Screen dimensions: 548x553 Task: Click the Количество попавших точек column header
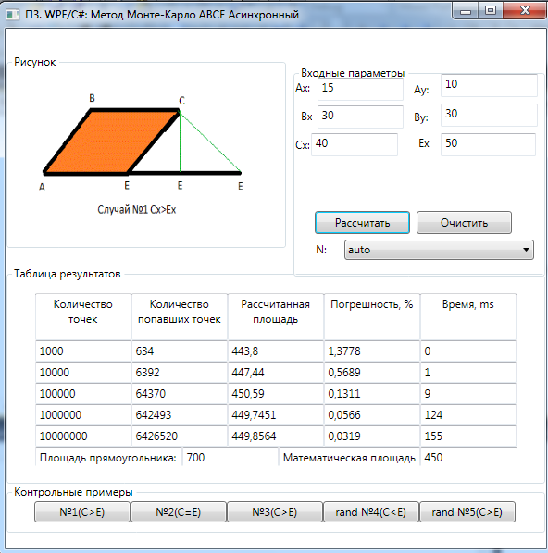[x=180, y=316]
